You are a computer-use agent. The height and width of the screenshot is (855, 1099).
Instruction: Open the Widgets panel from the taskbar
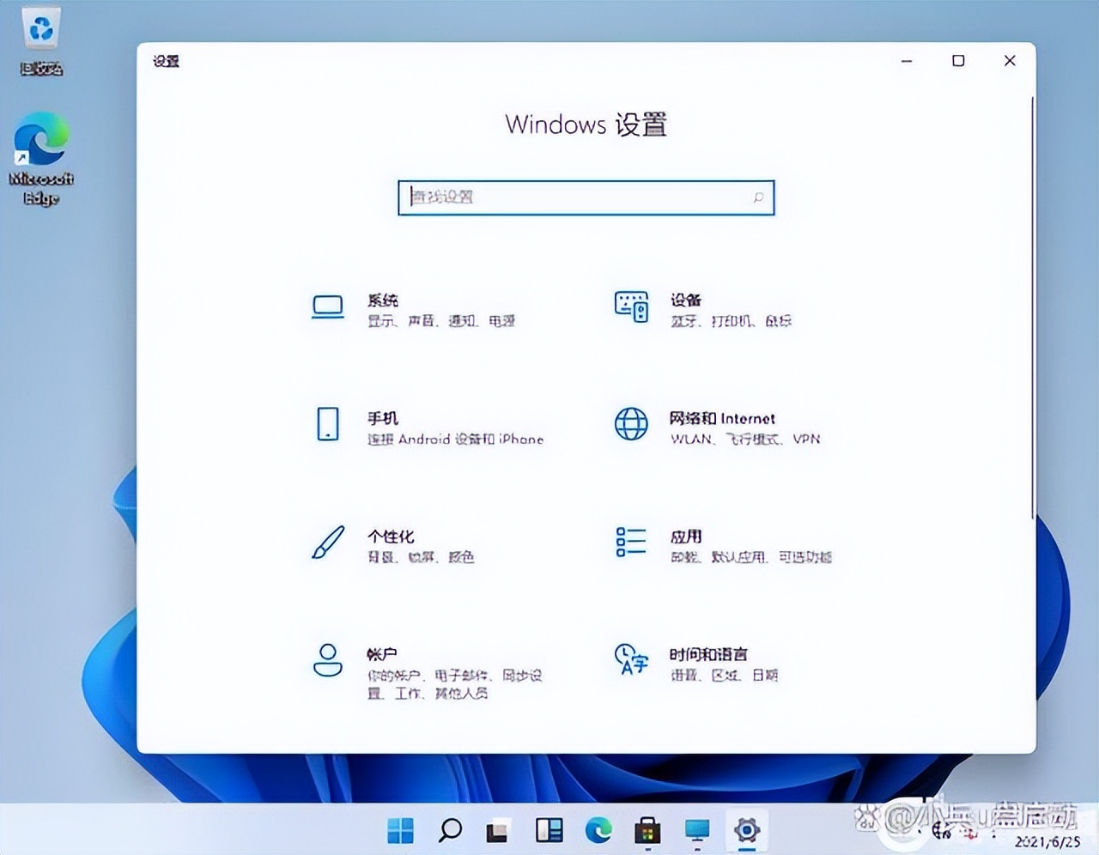pyautogui.click(x=549, y=830)
